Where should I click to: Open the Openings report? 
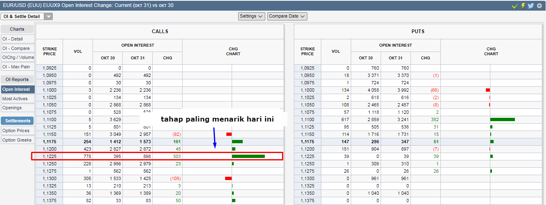click(x=18, y=108)
